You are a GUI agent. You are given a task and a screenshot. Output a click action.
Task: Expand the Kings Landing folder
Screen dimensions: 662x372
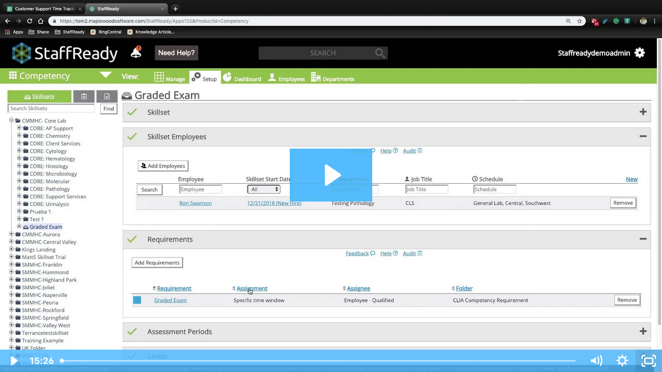(x=11, y=249)
